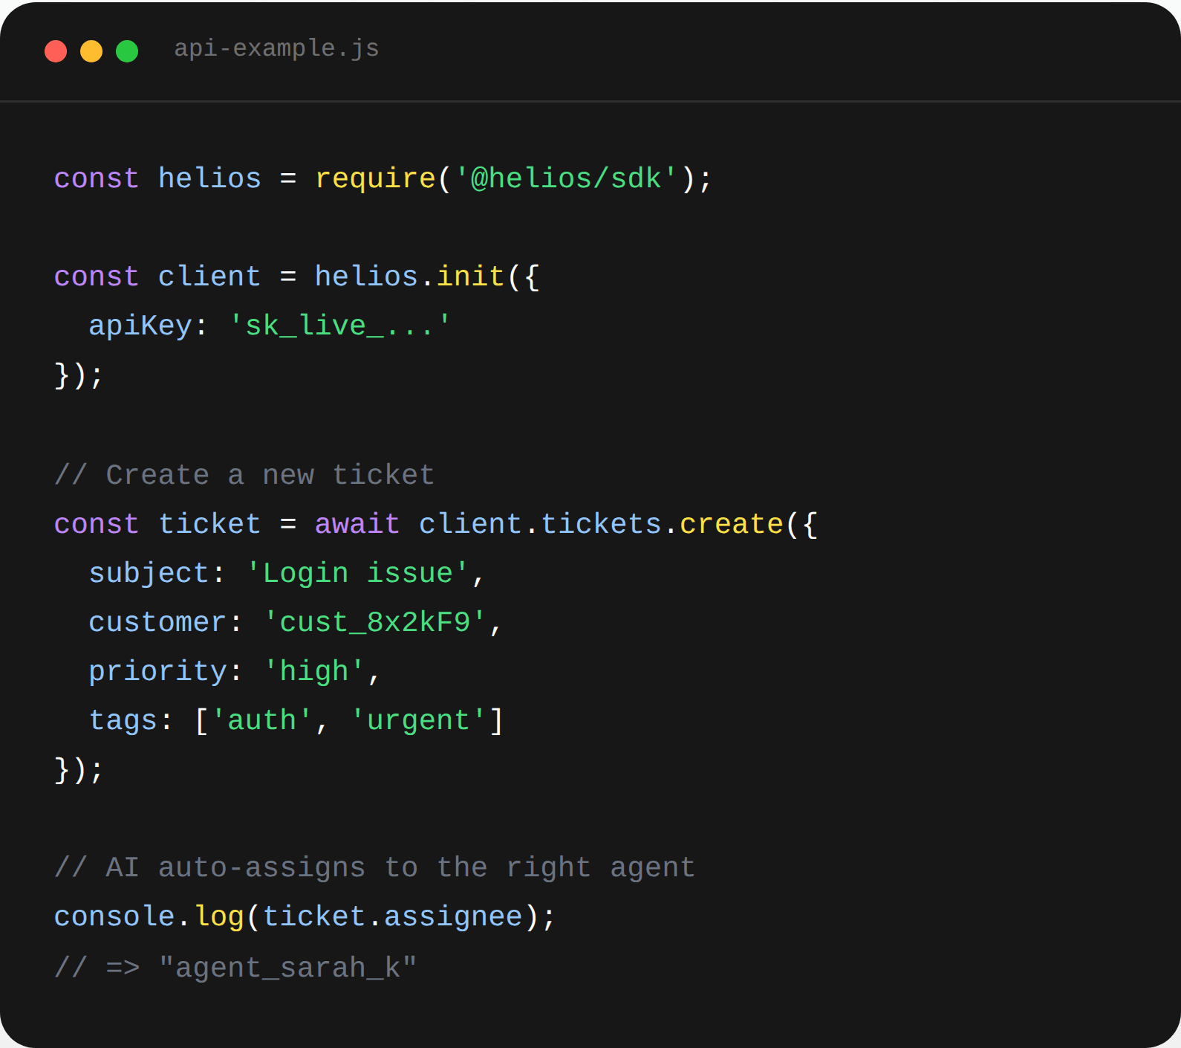Click the green maximize dot
Image resolution: width=1181 pixels, height=1048 pixels.
[x=127, y=51]
